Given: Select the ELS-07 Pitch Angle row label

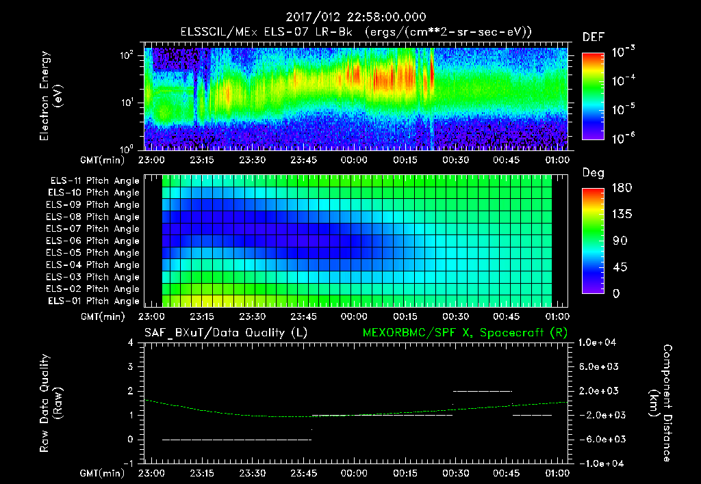Looking at the screenshot, I should coord(92,229).
